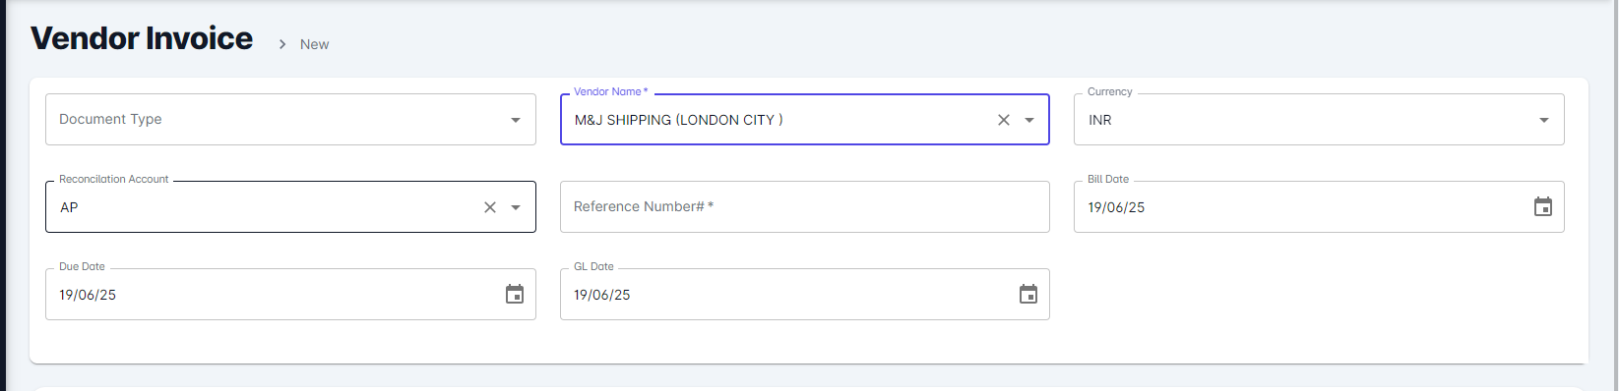Viewport: 1619px width, 391px height.
Task: Expand the Currency dropdown arrow
Action: [1544, 120]
